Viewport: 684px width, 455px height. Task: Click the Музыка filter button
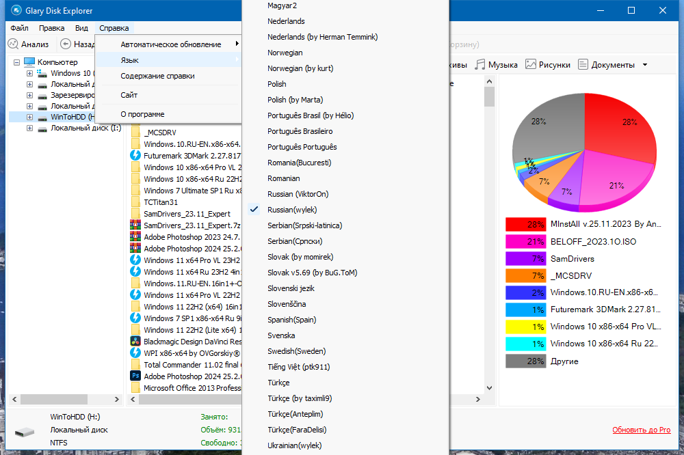tap(496, 64)
